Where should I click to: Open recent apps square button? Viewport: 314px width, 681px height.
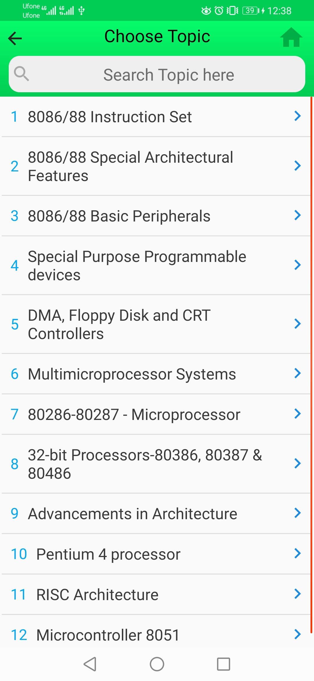tap(223, 664)
